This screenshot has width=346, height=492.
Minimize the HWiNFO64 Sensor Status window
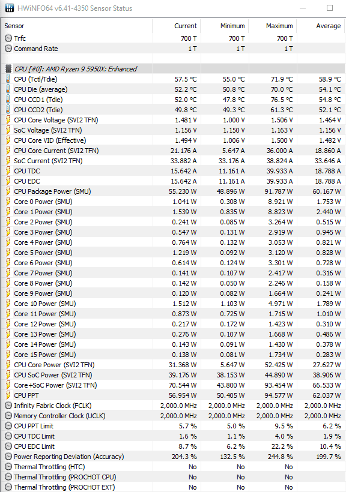(x=303, y=8)
